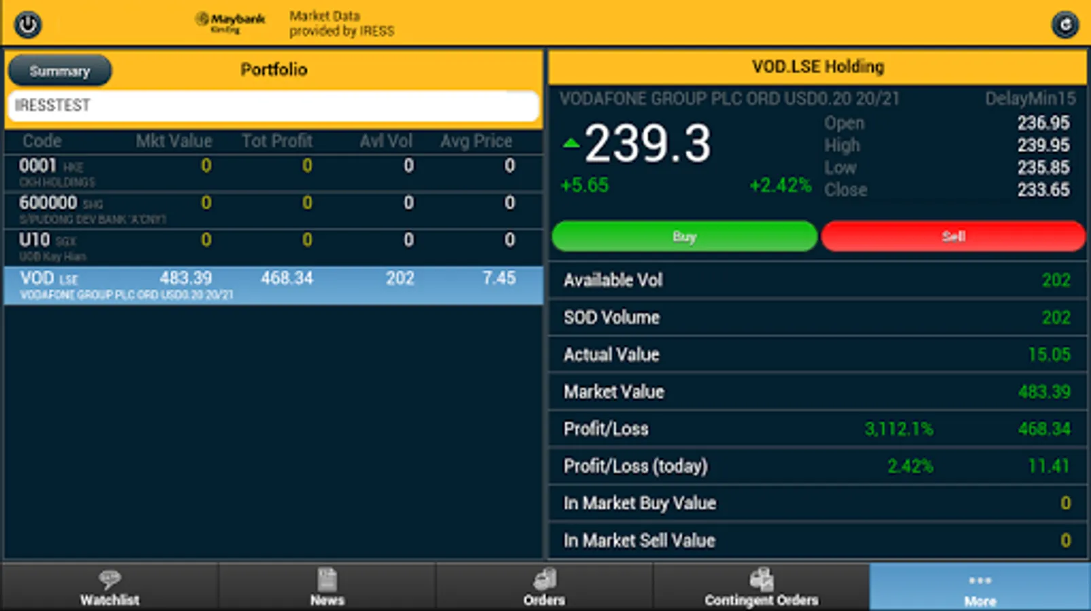Open the Watchlist tab
Screen dimensions: 1091x611
point(109,587)
